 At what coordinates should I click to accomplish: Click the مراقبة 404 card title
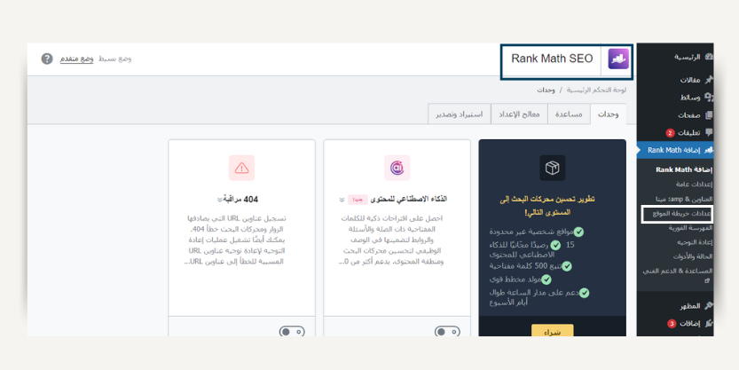(x=240, y=200)
